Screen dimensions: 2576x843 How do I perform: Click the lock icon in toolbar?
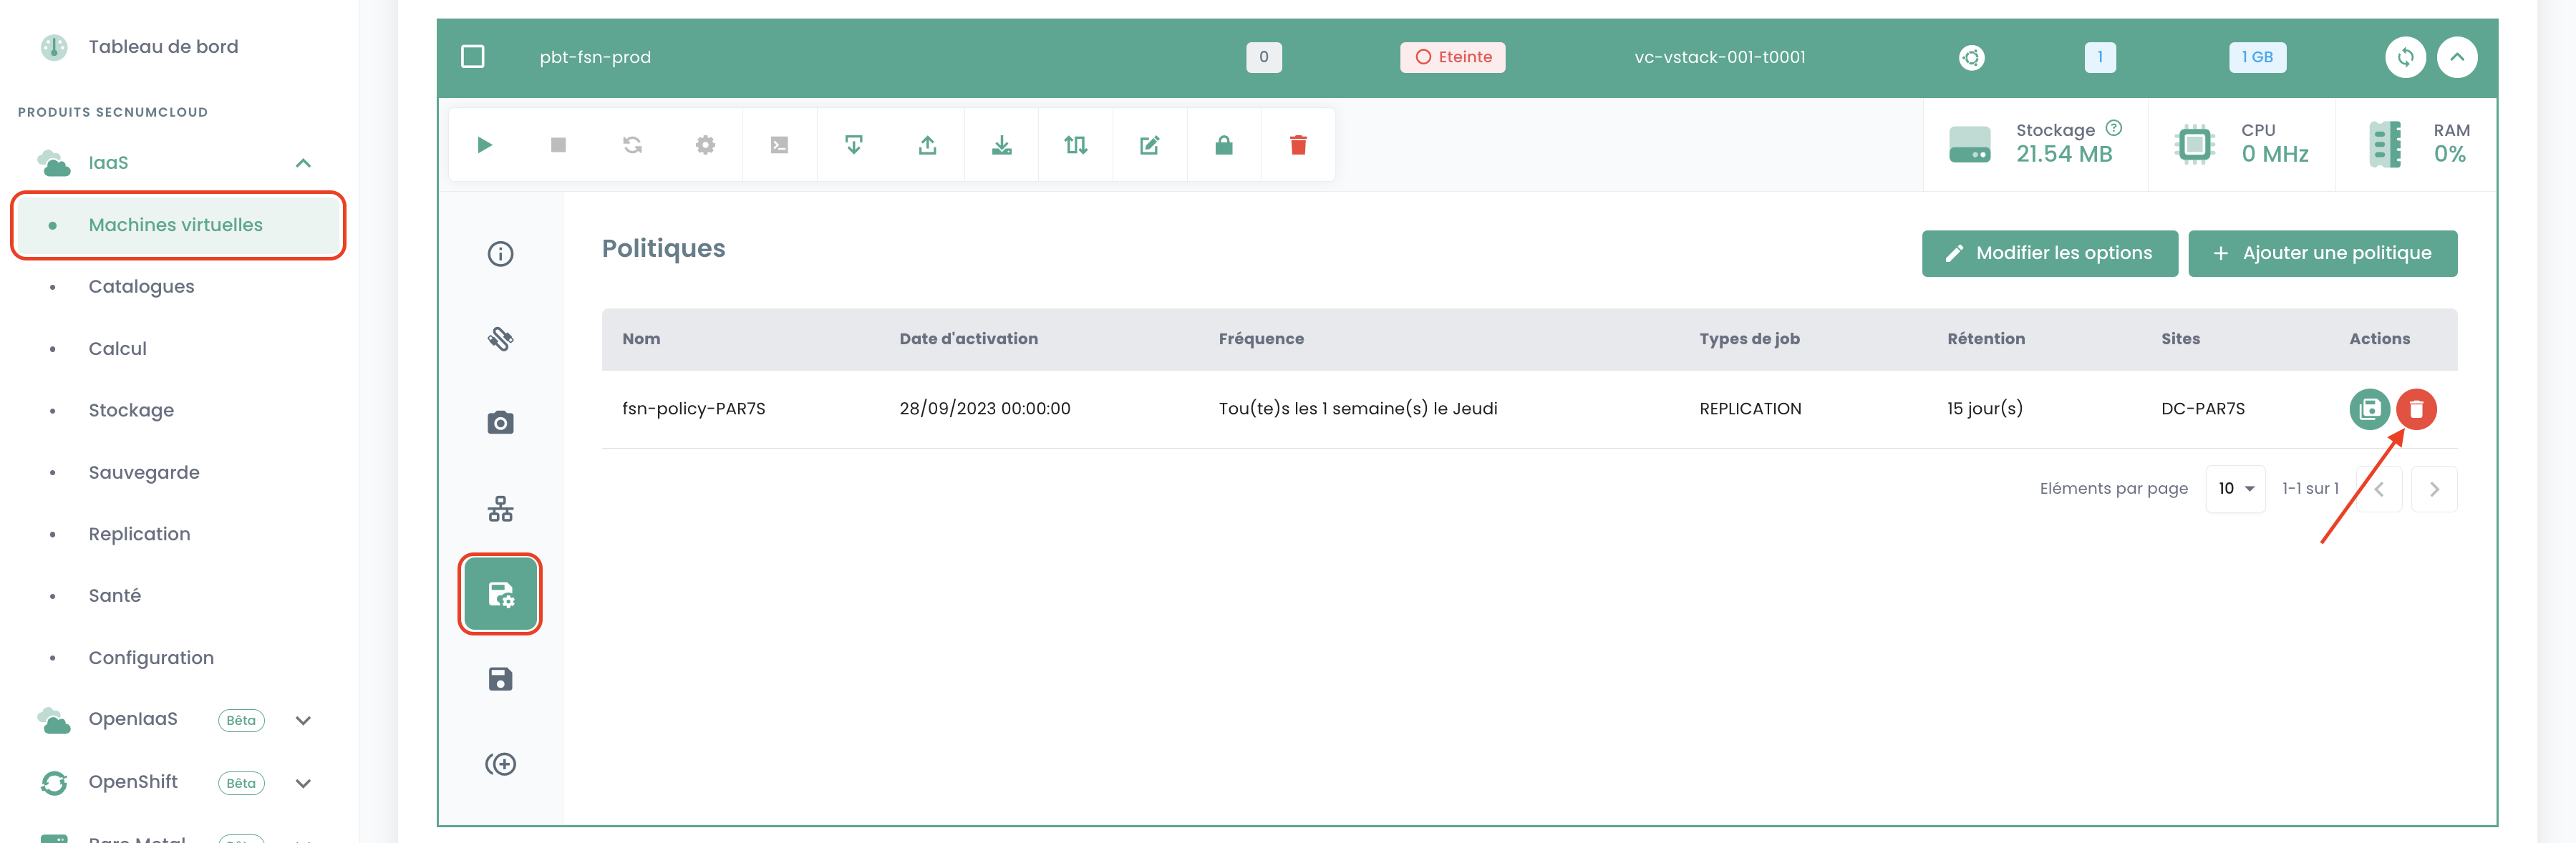pyautogui.click(x=1223, y=145)
